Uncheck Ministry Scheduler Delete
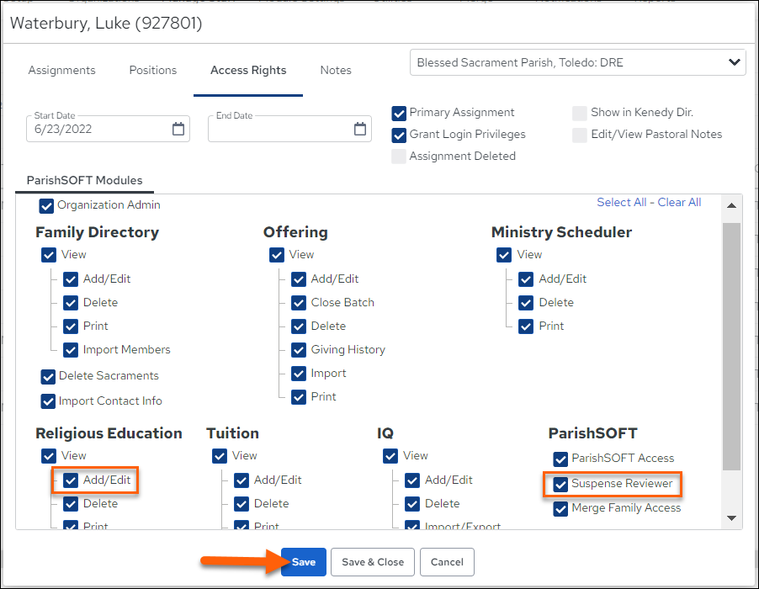The height and width of the screenshot is (589, 759). click(526, 303)
